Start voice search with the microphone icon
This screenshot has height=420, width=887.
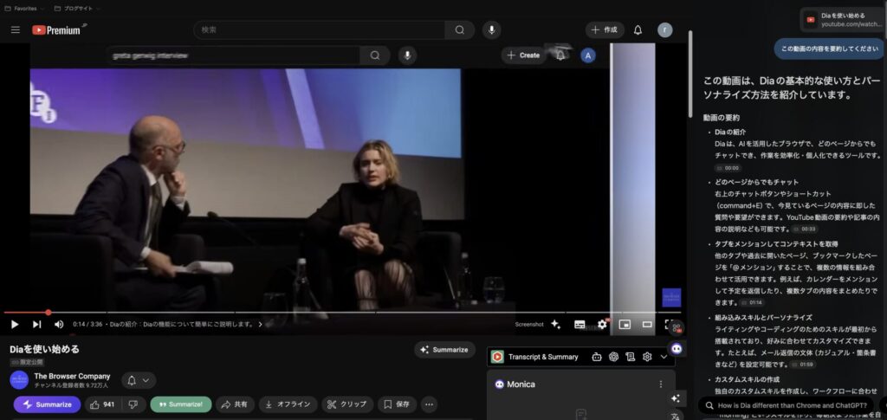click(x=492, y=30)
